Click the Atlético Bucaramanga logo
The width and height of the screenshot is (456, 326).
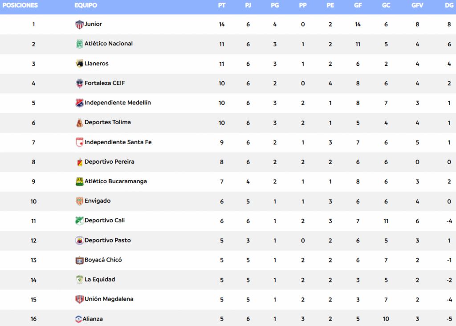[x=79, y=181]
